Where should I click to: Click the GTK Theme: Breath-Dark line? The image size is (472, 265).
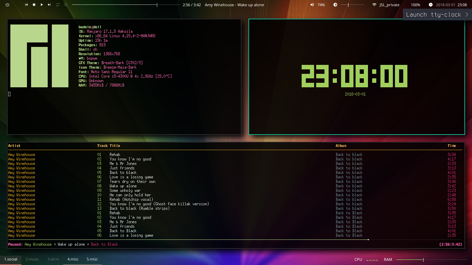111,63
